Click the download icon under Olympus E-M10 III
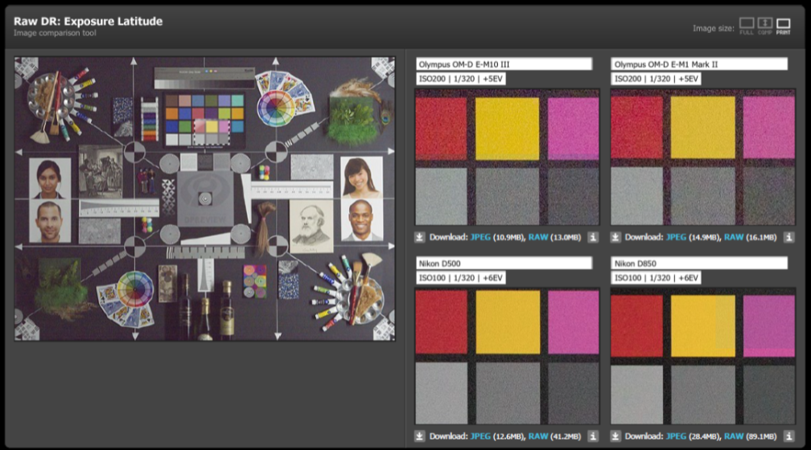 point(420,237)
